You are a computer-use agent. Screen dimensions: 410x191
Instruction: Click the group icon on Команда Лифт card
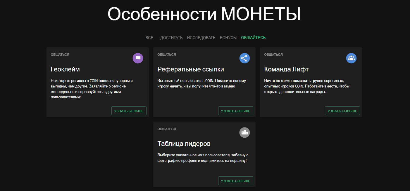(x=351, y=58)
